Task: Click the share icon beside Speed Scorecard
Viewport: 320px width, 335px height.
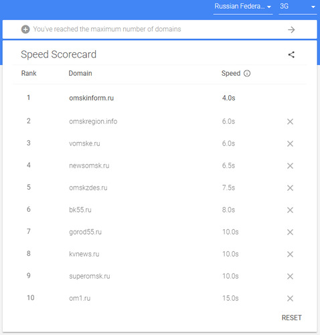Action: pos(291,54)
